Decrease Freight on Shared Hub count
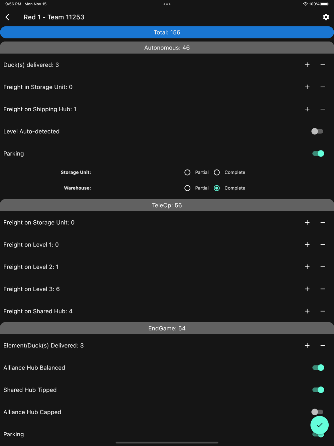This screenshot has width=334, height=446. click(x=323, y=311)
